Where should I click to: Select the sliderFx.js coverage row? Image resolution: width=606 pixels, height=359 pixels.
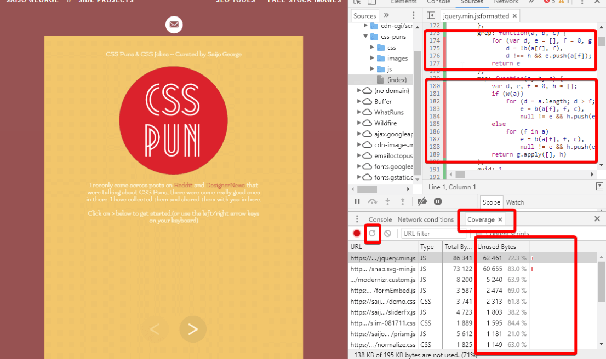click(x=472, y=312)
